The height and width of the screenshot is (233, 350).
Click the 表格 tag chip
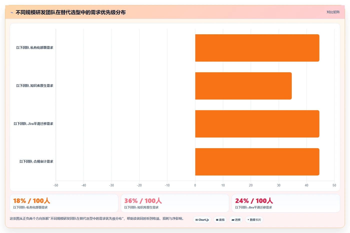point(220,220)
